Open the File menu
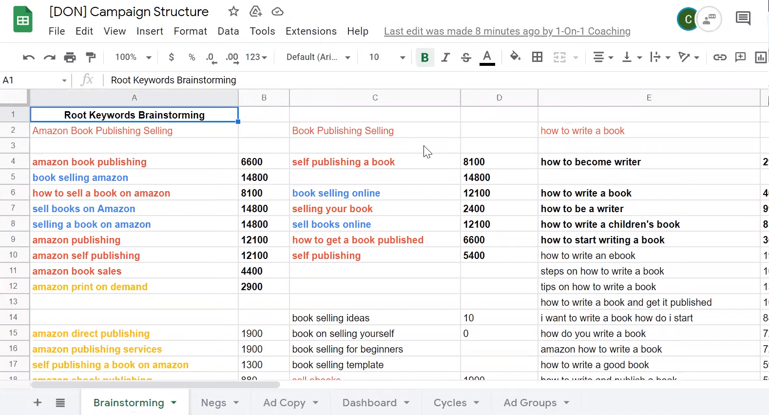This screenshot has height=415, width=769. click(57, 31)
